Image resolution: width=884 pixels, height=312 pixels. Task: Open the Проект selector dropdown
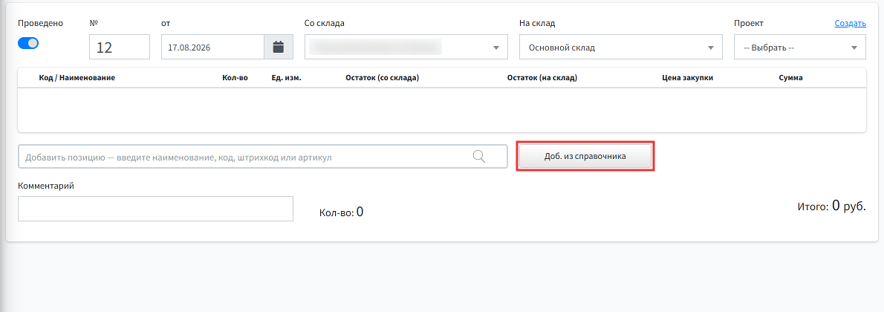pos(799,47)
